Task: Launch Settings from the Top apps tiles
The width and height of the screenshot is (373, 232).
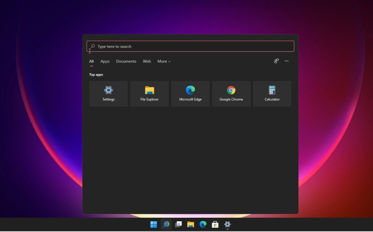Action: tap(109, 94)
